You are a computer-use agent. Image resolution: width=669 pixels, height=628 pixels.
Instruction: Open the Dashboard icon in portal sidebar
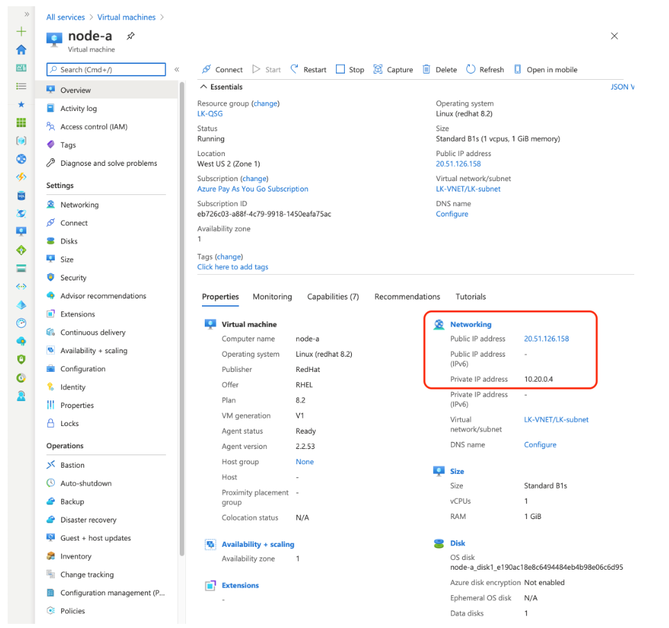pyautogui.click(x=21, y=68)
